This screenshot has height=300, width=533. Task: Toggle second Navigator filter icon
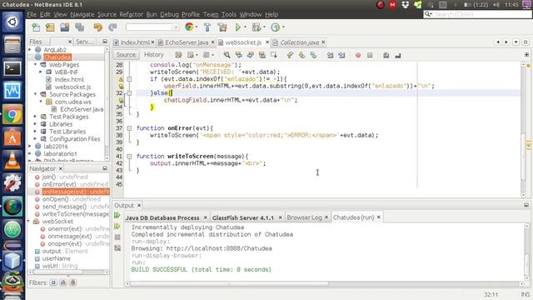pos(63,282)
